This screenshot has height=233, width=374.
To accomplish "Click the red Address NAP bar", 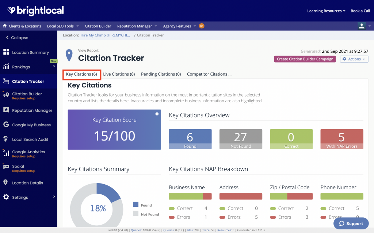I will pyautogui.click(x=241, y=196).
